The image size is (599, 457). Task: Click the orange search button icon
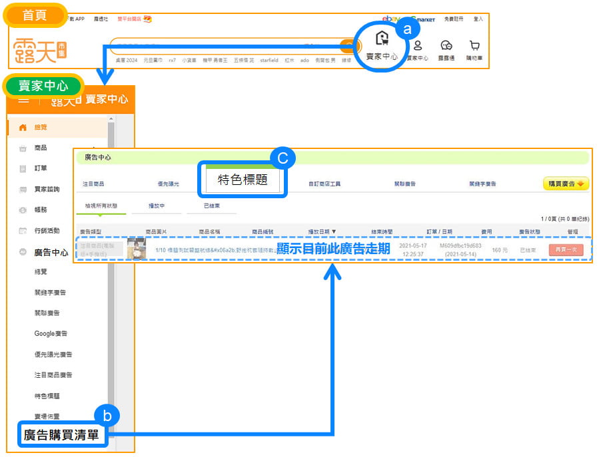348,46
